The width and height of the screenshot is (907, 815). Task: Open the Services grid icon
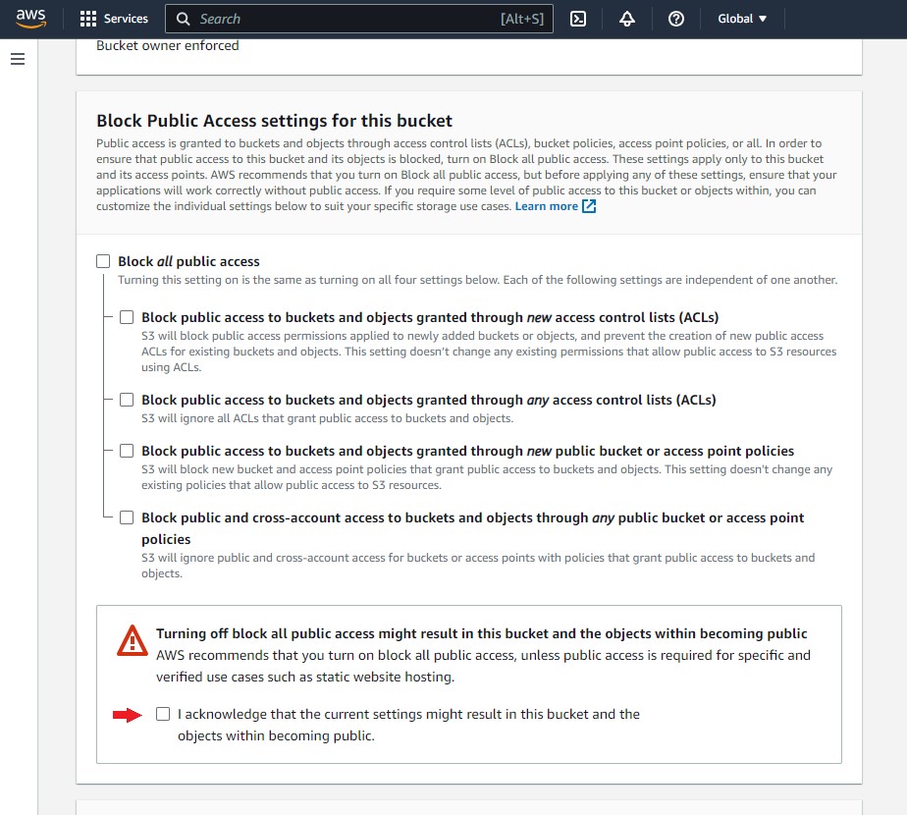coord(86,18)
